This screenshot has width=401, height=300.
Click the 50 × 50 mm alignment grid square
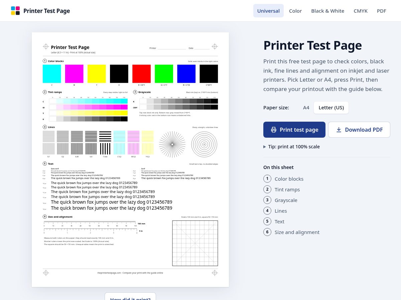pyautogui.click(x=195, y=243)
